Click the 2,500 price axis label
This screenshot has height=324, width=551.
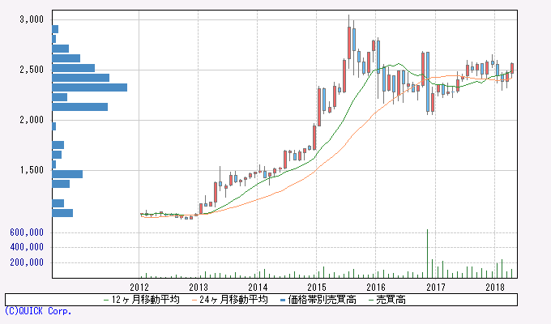point(32,70)
